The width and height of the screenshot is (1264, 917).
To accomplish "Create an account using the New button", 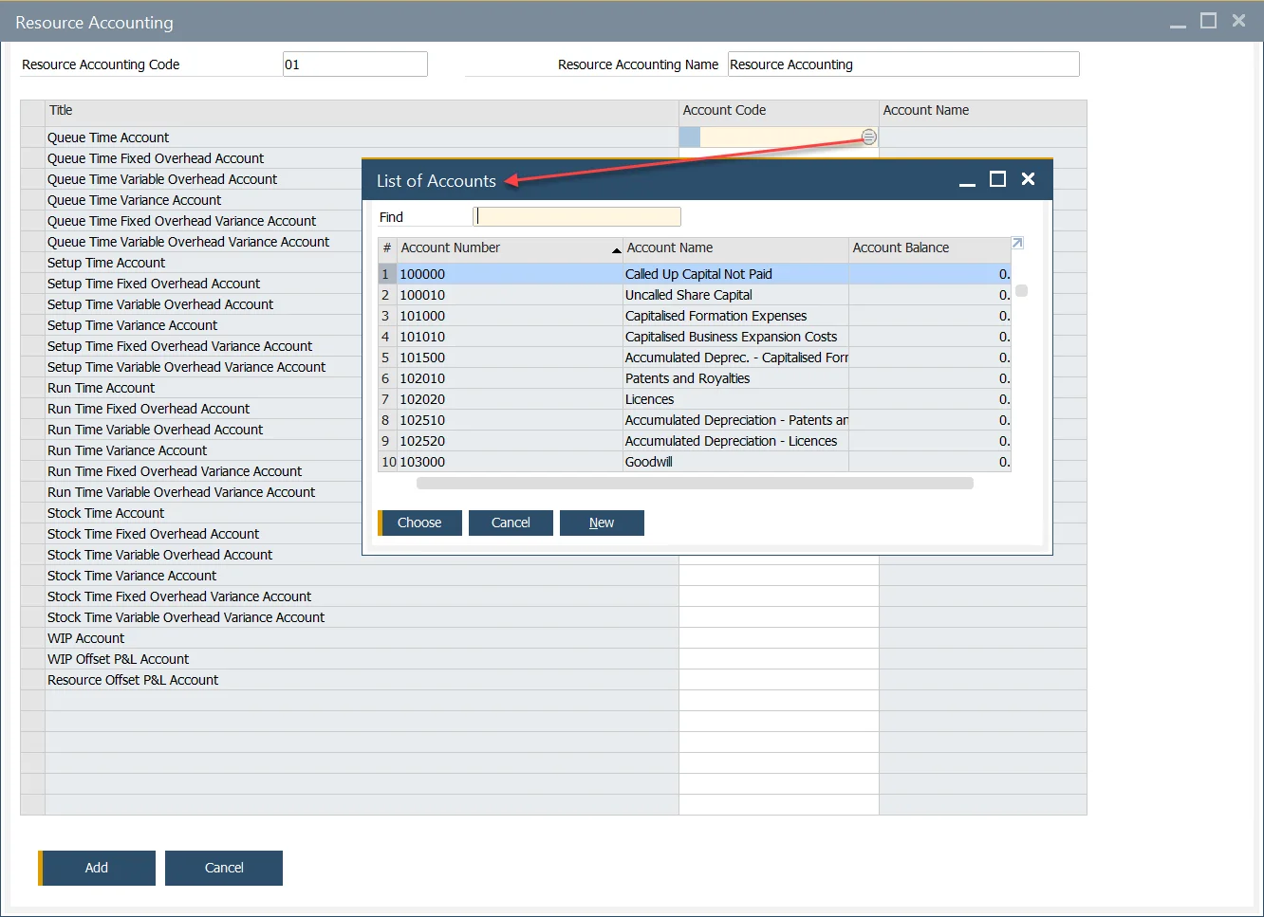I will tap(602, 523).
